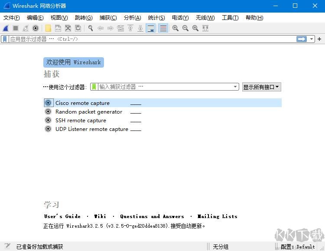Click the 欢迎使用 Wireshark banner

74,62
